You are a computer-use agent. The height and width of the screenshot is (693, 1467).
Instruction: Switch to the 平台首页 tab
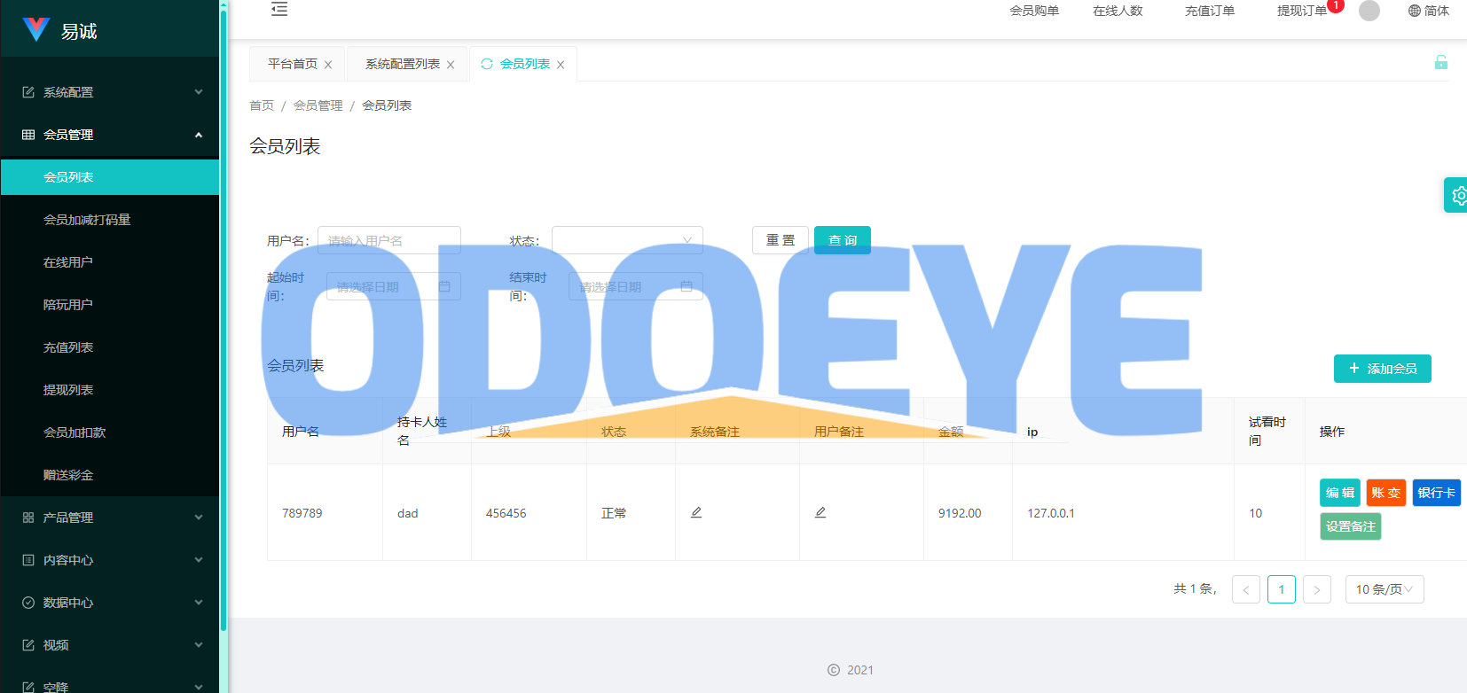[293, 64]
